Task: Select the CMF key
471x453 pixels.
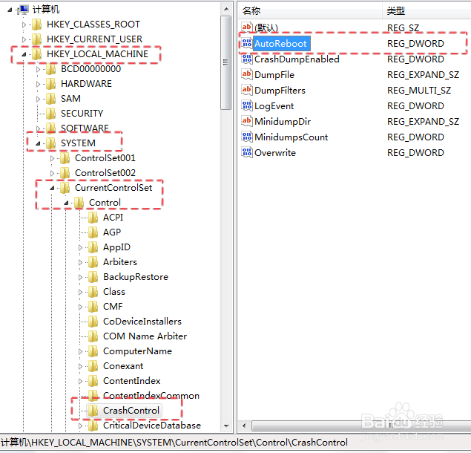Action: tap(113, 307)
